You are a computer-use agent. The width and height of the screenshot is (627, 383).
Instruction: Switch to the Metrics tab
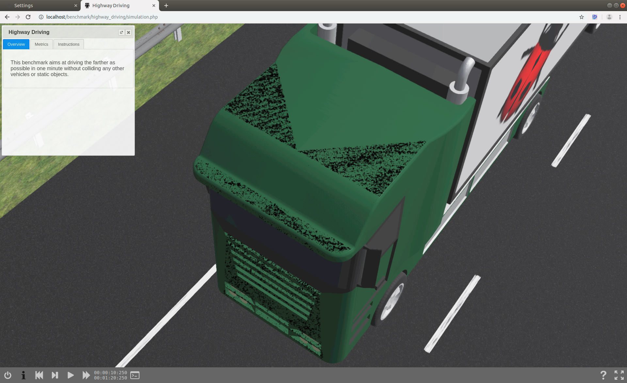41,44
